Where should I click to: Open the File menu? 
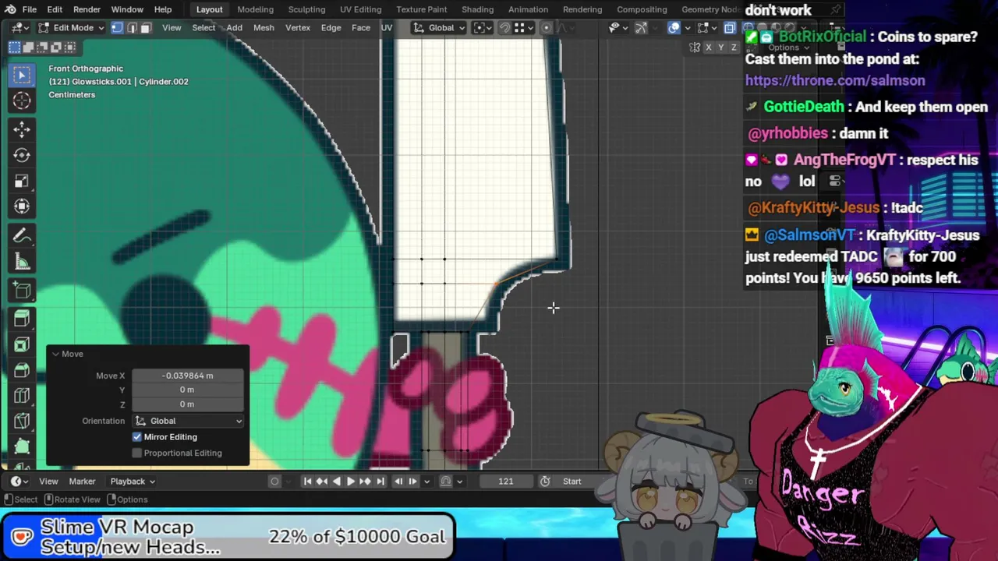(29, 9)
